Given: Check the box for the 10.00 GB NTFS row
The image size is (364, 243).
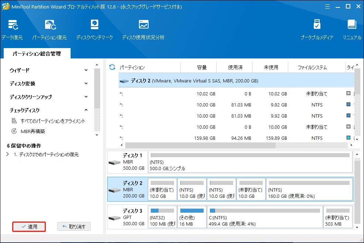Looking at the screenshot, I should (x=348, y=105).
